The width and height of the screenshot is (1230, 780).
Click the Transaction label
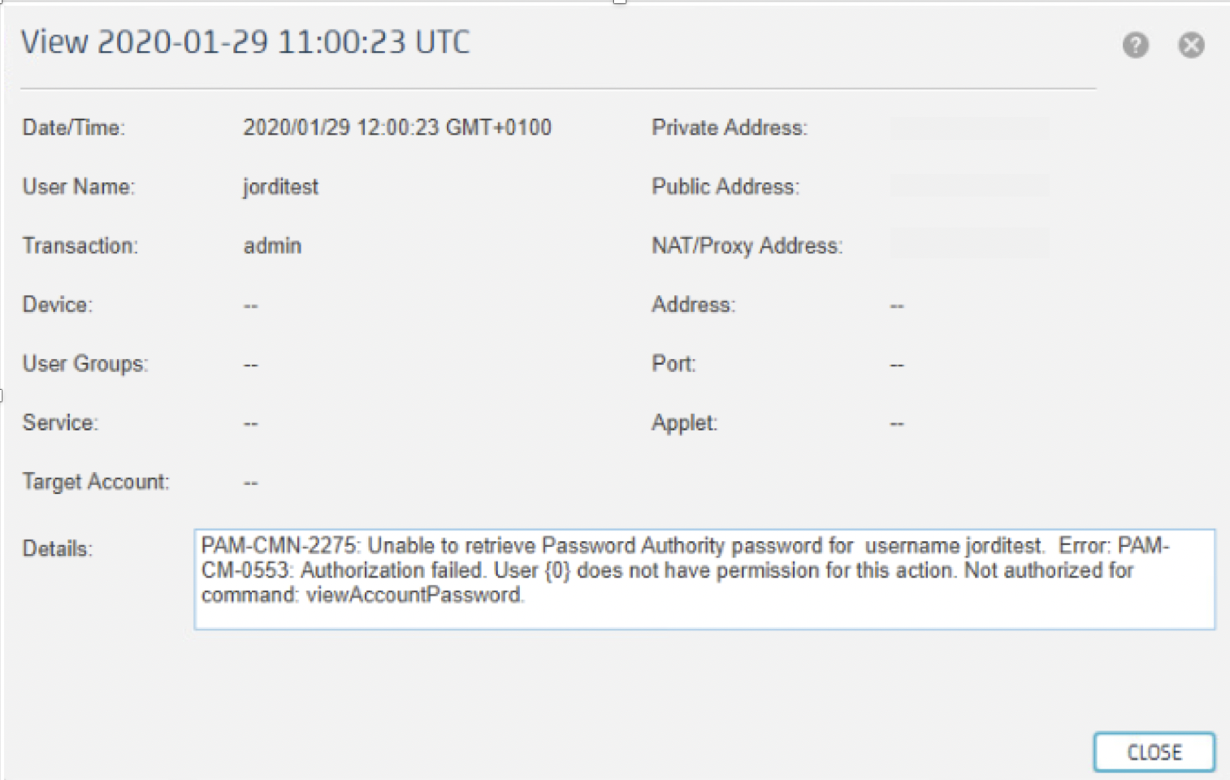[x=80, y=245]
